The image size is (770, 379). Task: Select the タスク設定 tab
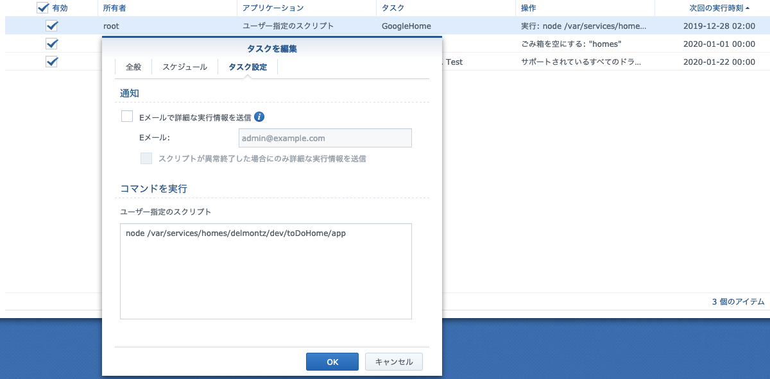[x=248, y=67]
